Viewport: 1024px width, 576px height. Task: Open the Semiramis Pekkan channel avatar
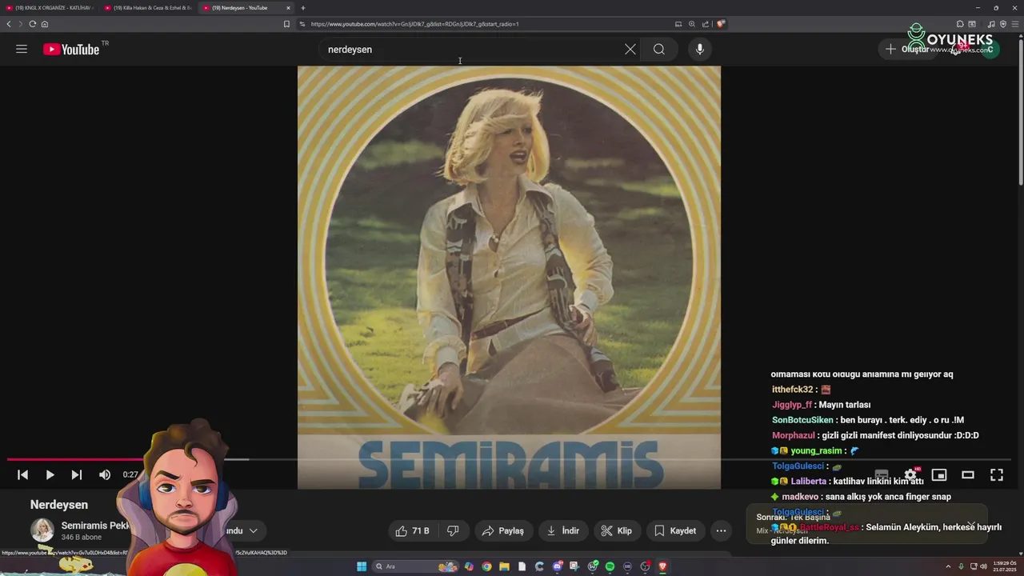42,530
